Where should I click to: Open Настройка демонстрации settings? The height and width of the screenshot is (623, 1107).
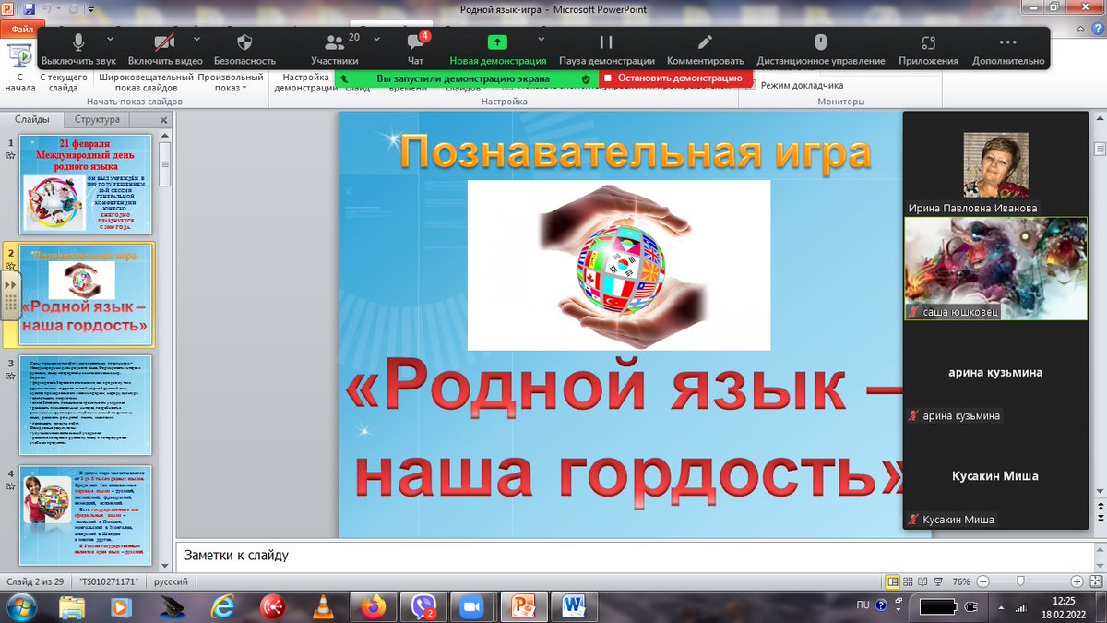(x=305, y=81)
